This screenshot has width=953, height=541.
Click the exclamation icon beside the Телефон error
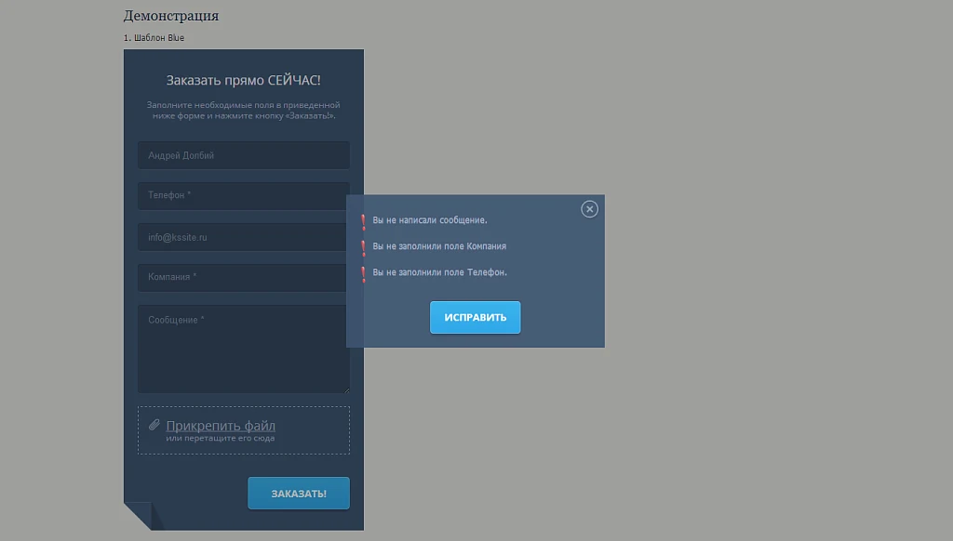tap(364, 274)
